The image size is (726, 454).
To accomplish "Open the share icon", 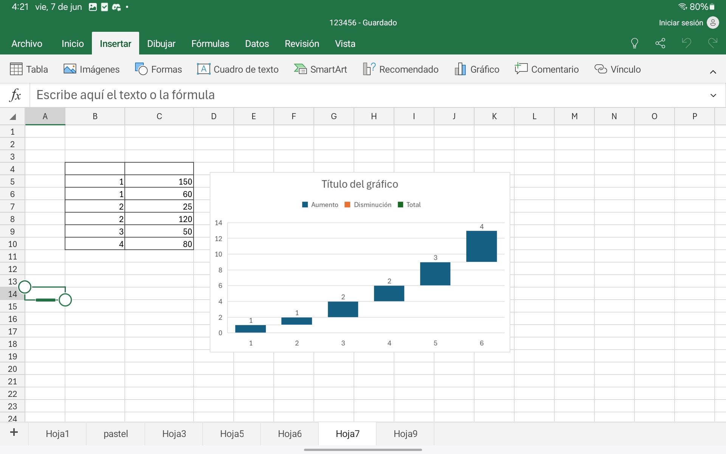I will coord(660,43).
